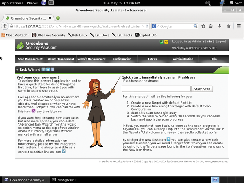This screenshot has width=244, height=183.
Task: Open the URL history dropdown arrow
Action: (143, 26)
